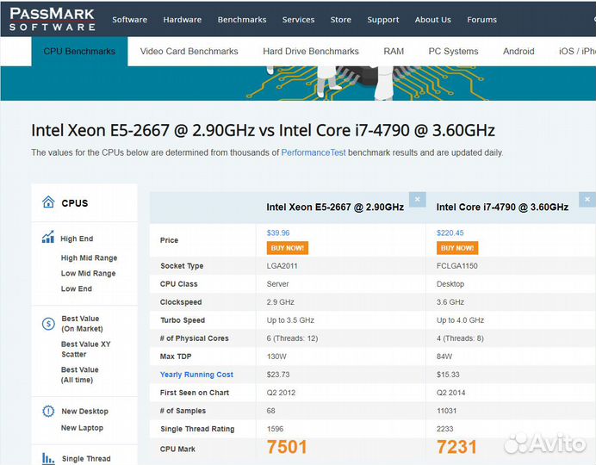
Task: Open the Yearly Running Cost link
Action: point(196,375)
